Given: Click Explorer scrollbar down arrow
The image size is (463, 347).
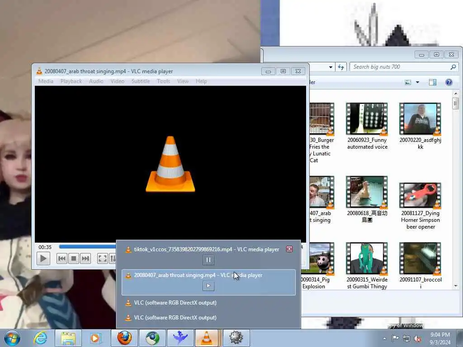Looking at the screenshot, I should pyautogui.click(x=456, y=286).
